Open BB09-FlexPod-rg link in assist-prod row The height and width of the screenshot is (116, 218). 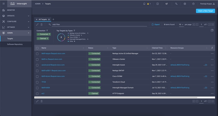pos(183,65)
